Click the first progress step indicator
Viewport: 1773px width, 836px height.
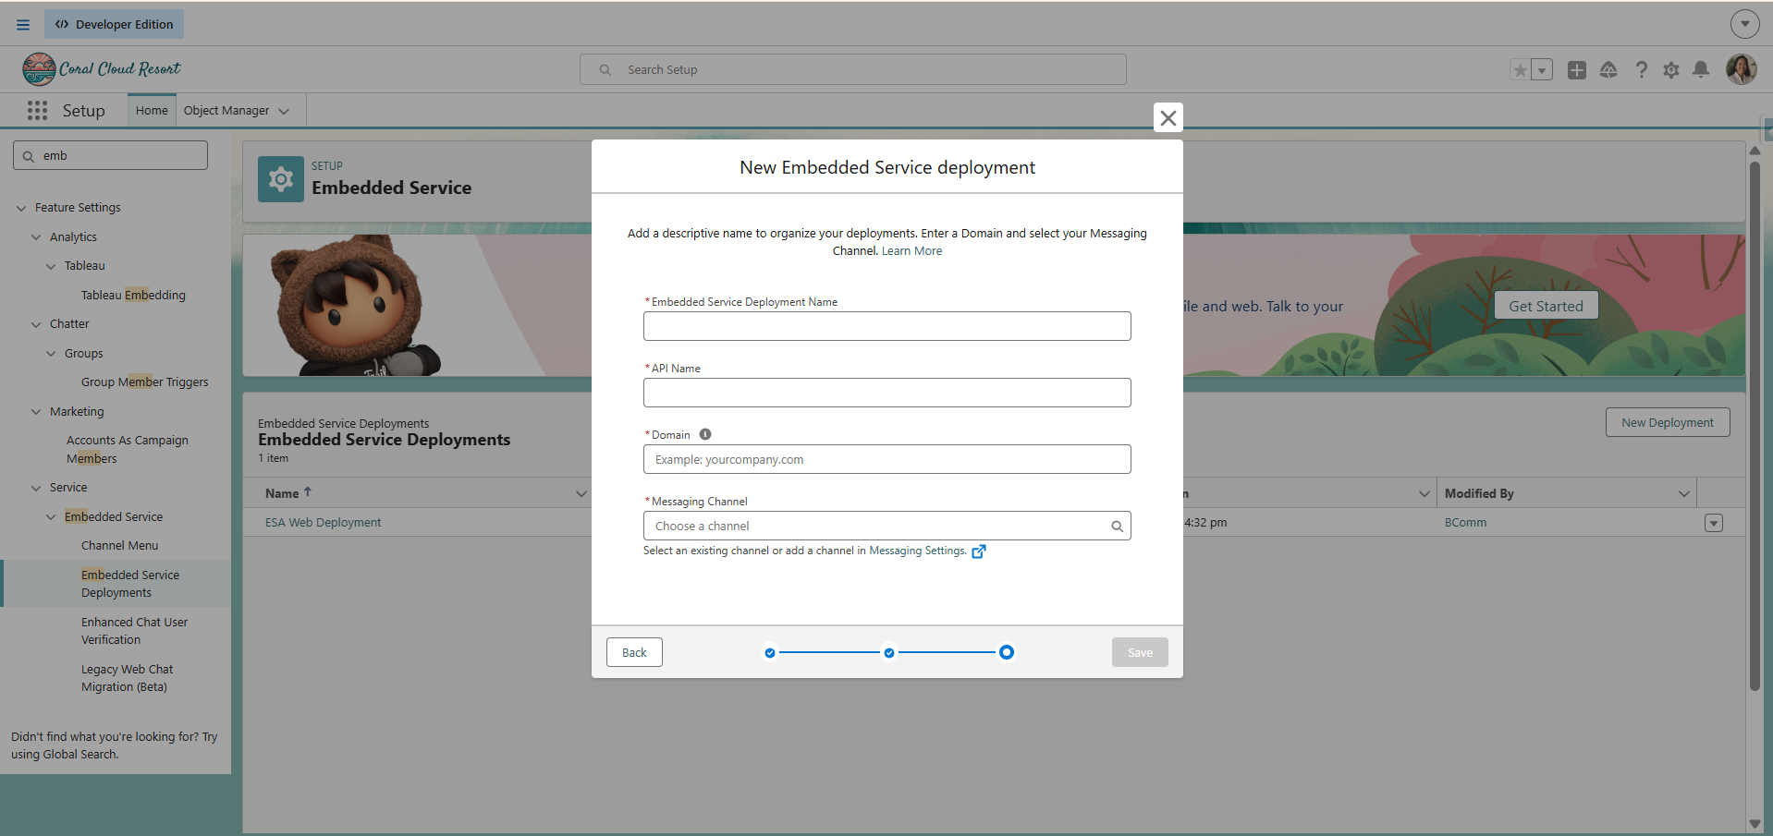click(770, 653)
